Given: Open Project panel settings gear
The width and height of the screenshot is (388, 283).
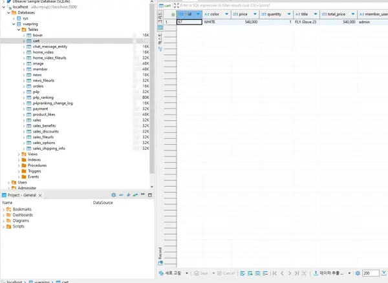Looking at the screenshot, I should 114,194.
